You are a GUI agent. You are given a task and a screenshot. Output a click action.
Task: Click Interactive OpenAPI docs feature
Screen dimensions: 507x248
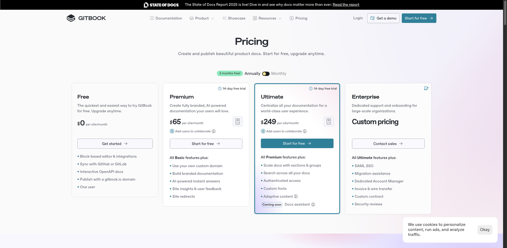coord(101,172)
